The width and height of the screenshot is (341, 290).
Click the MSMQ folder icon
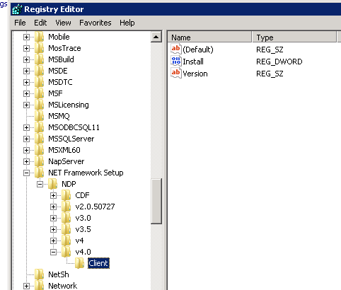coord(39,116)
